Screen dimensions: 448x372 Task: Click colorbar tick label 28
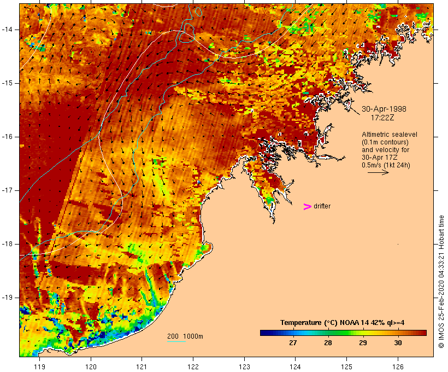point(328,343)
